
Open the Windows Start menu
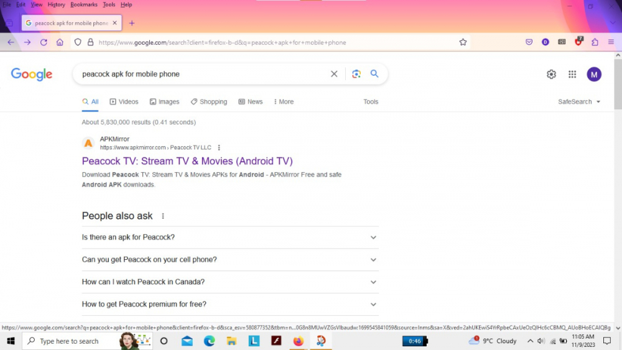tap(11, 341)
